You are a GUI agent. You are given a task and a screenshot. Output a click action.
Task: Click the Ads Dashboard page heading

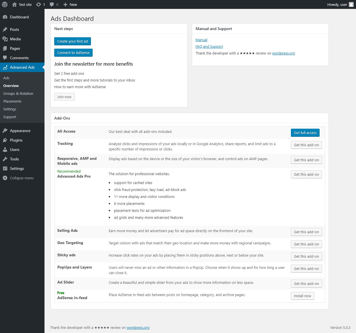point(72,19)
